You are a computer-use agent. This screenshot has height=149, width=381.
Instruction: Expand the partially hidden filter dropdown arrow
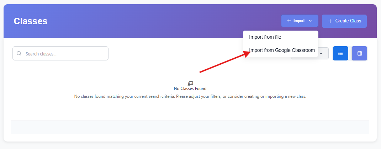[x=321, y=53]
